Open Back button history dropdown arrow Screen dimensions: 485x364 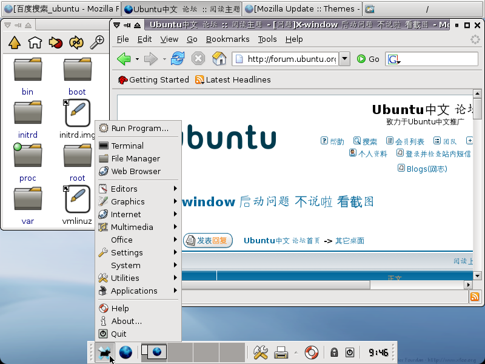click(137, 59)
